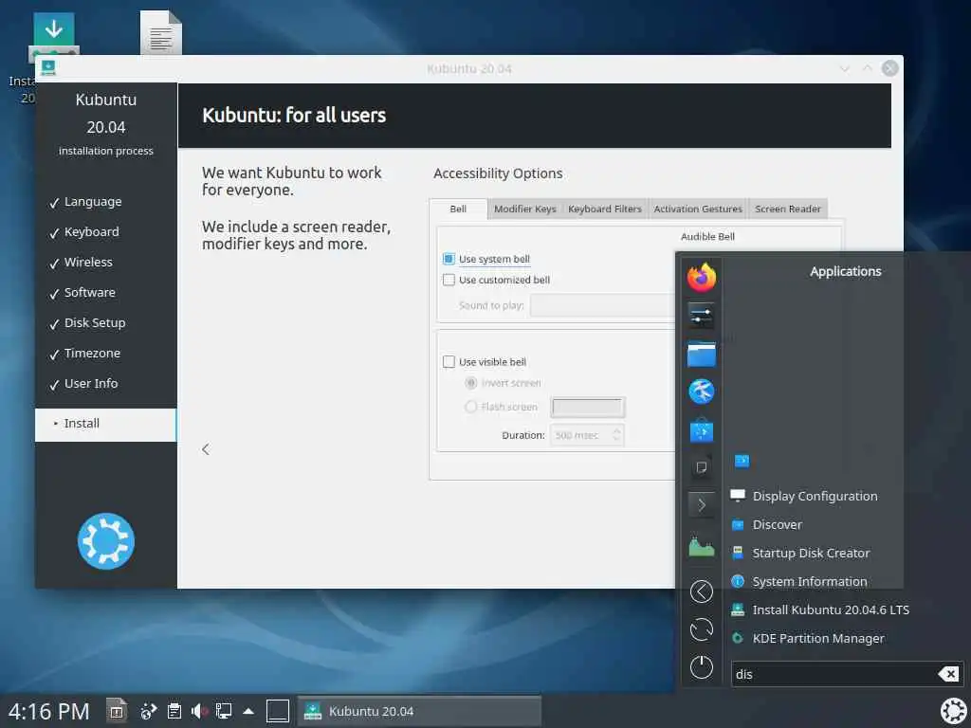Click the Kubuntu 20.04 taskbar entry
This screenshot has width=971, height=728.
(x=419, y=711)
